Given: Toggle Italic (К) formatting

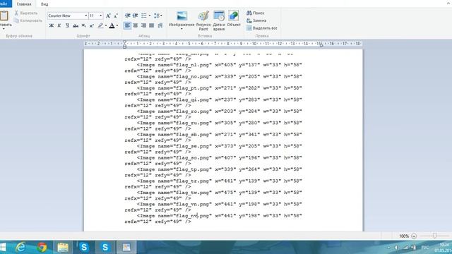Looking at the screenshot, I should [x=59, y=25].
